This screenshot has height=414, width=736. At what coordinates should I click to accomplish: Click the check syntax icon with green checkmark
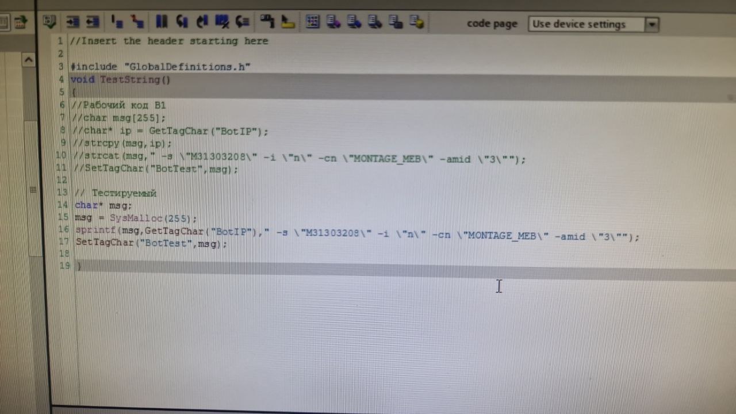(x=49, y=22)
